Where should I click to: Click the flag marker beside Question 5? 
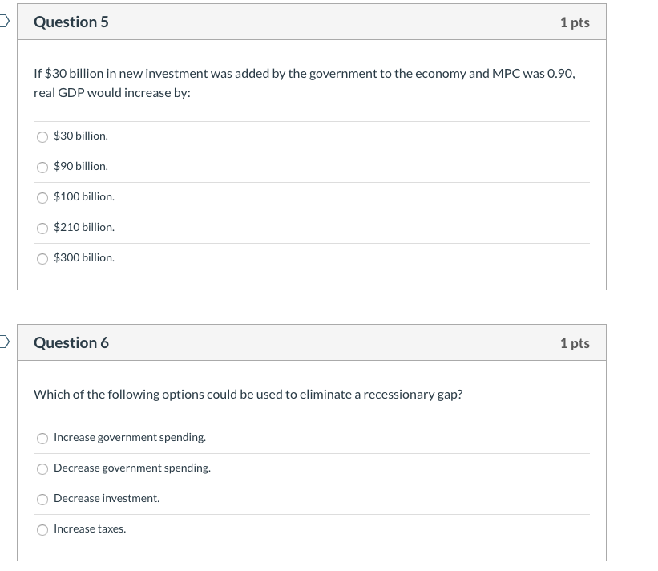coord(4,22)
